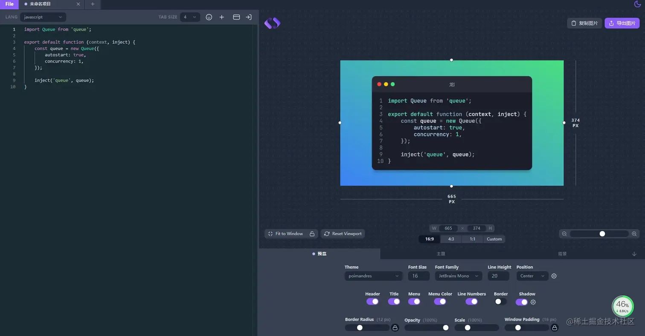The width and height of the screenshot is (645, 336).
Task: Switch to the 背景 settings tab
Action: [x=562, y=254]
